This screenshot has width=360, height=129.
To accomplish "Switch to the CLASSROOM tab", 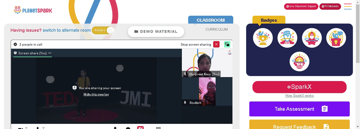I will click(211, 20).
